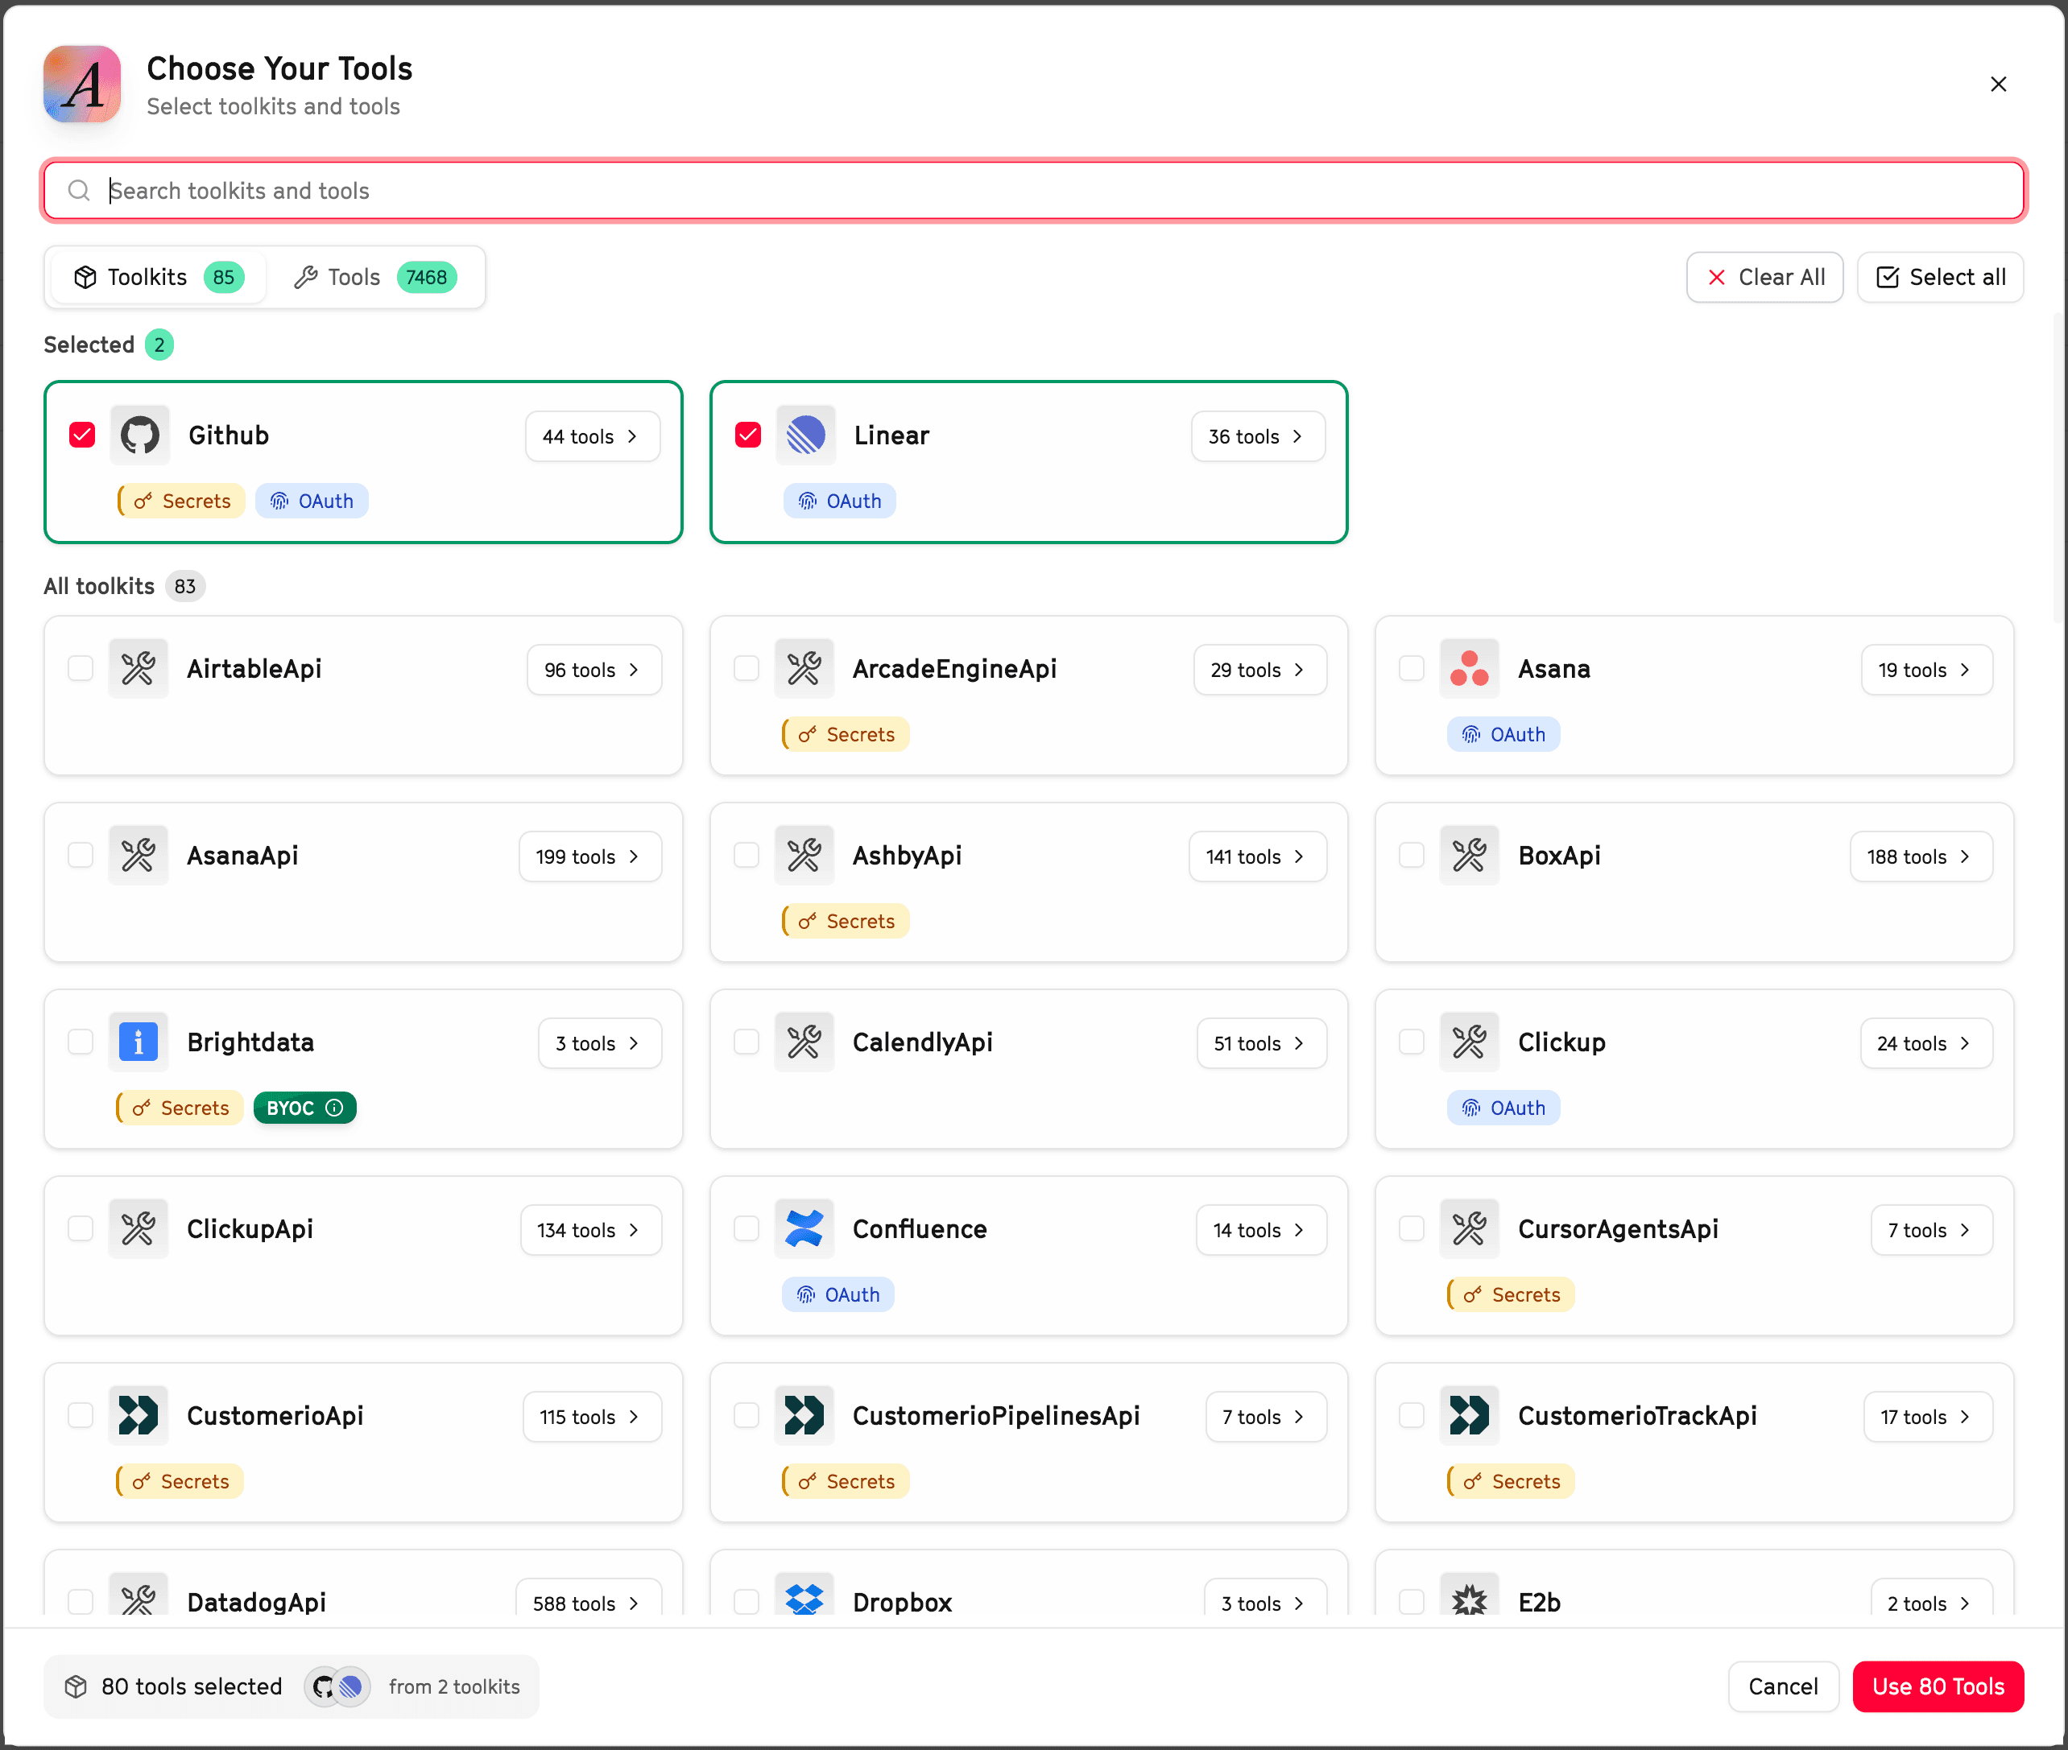Focus the Search toolkits and tools field
Image resolution: width=2068 pixels, height=1750 pixels.
tap(1032, 191)
